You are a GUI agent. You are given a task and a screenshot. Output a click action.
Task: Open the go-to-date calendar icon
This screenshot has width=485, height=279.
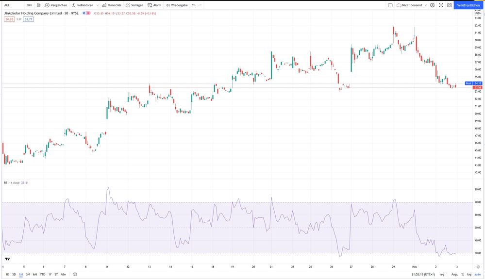coord(75,274)
